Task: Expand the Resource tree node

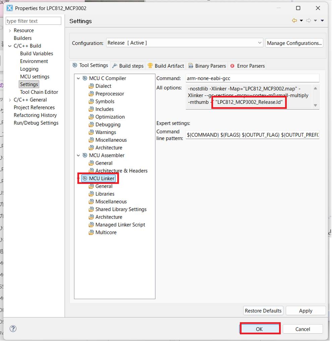Action: [10, 31]
